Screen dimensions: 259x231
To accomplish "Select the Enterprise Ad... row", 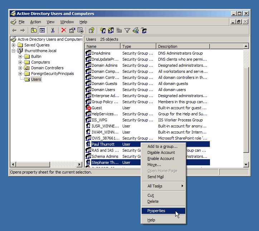I will point(147,96).
